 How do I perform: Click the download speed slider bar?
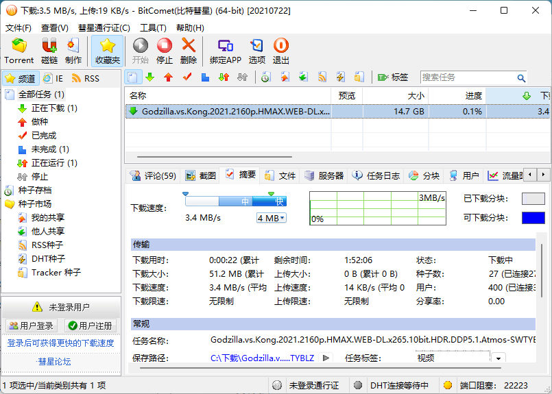(x=236, y=201)
